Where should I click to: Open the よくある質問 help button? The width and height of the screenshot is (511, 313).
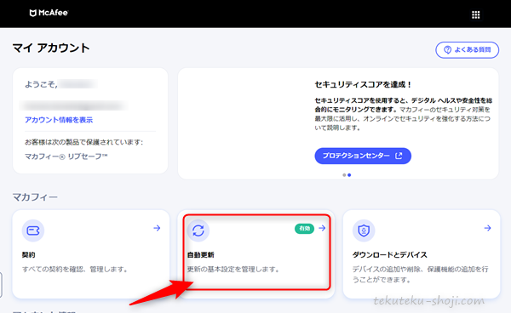pyautogui.click(x=467, y=50)
